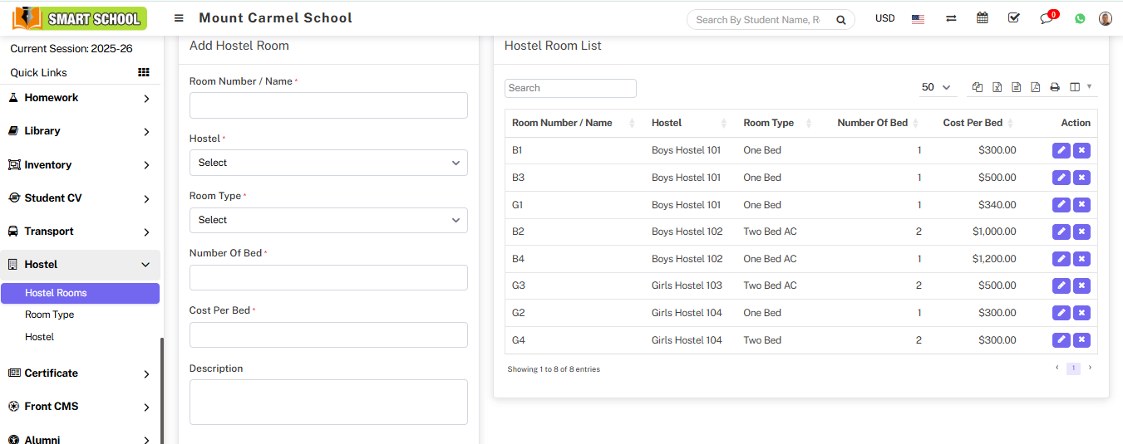Edit room B4 with pencil icon
The width and height of the screenshot is (1123, 444).
click(1061, 259)
